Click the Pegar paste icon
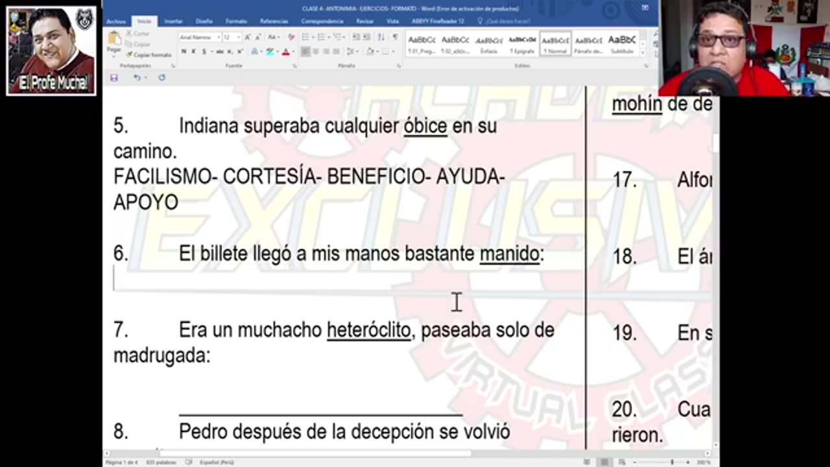This screenshot has height=467, width=830. click(x=114, y=40)
